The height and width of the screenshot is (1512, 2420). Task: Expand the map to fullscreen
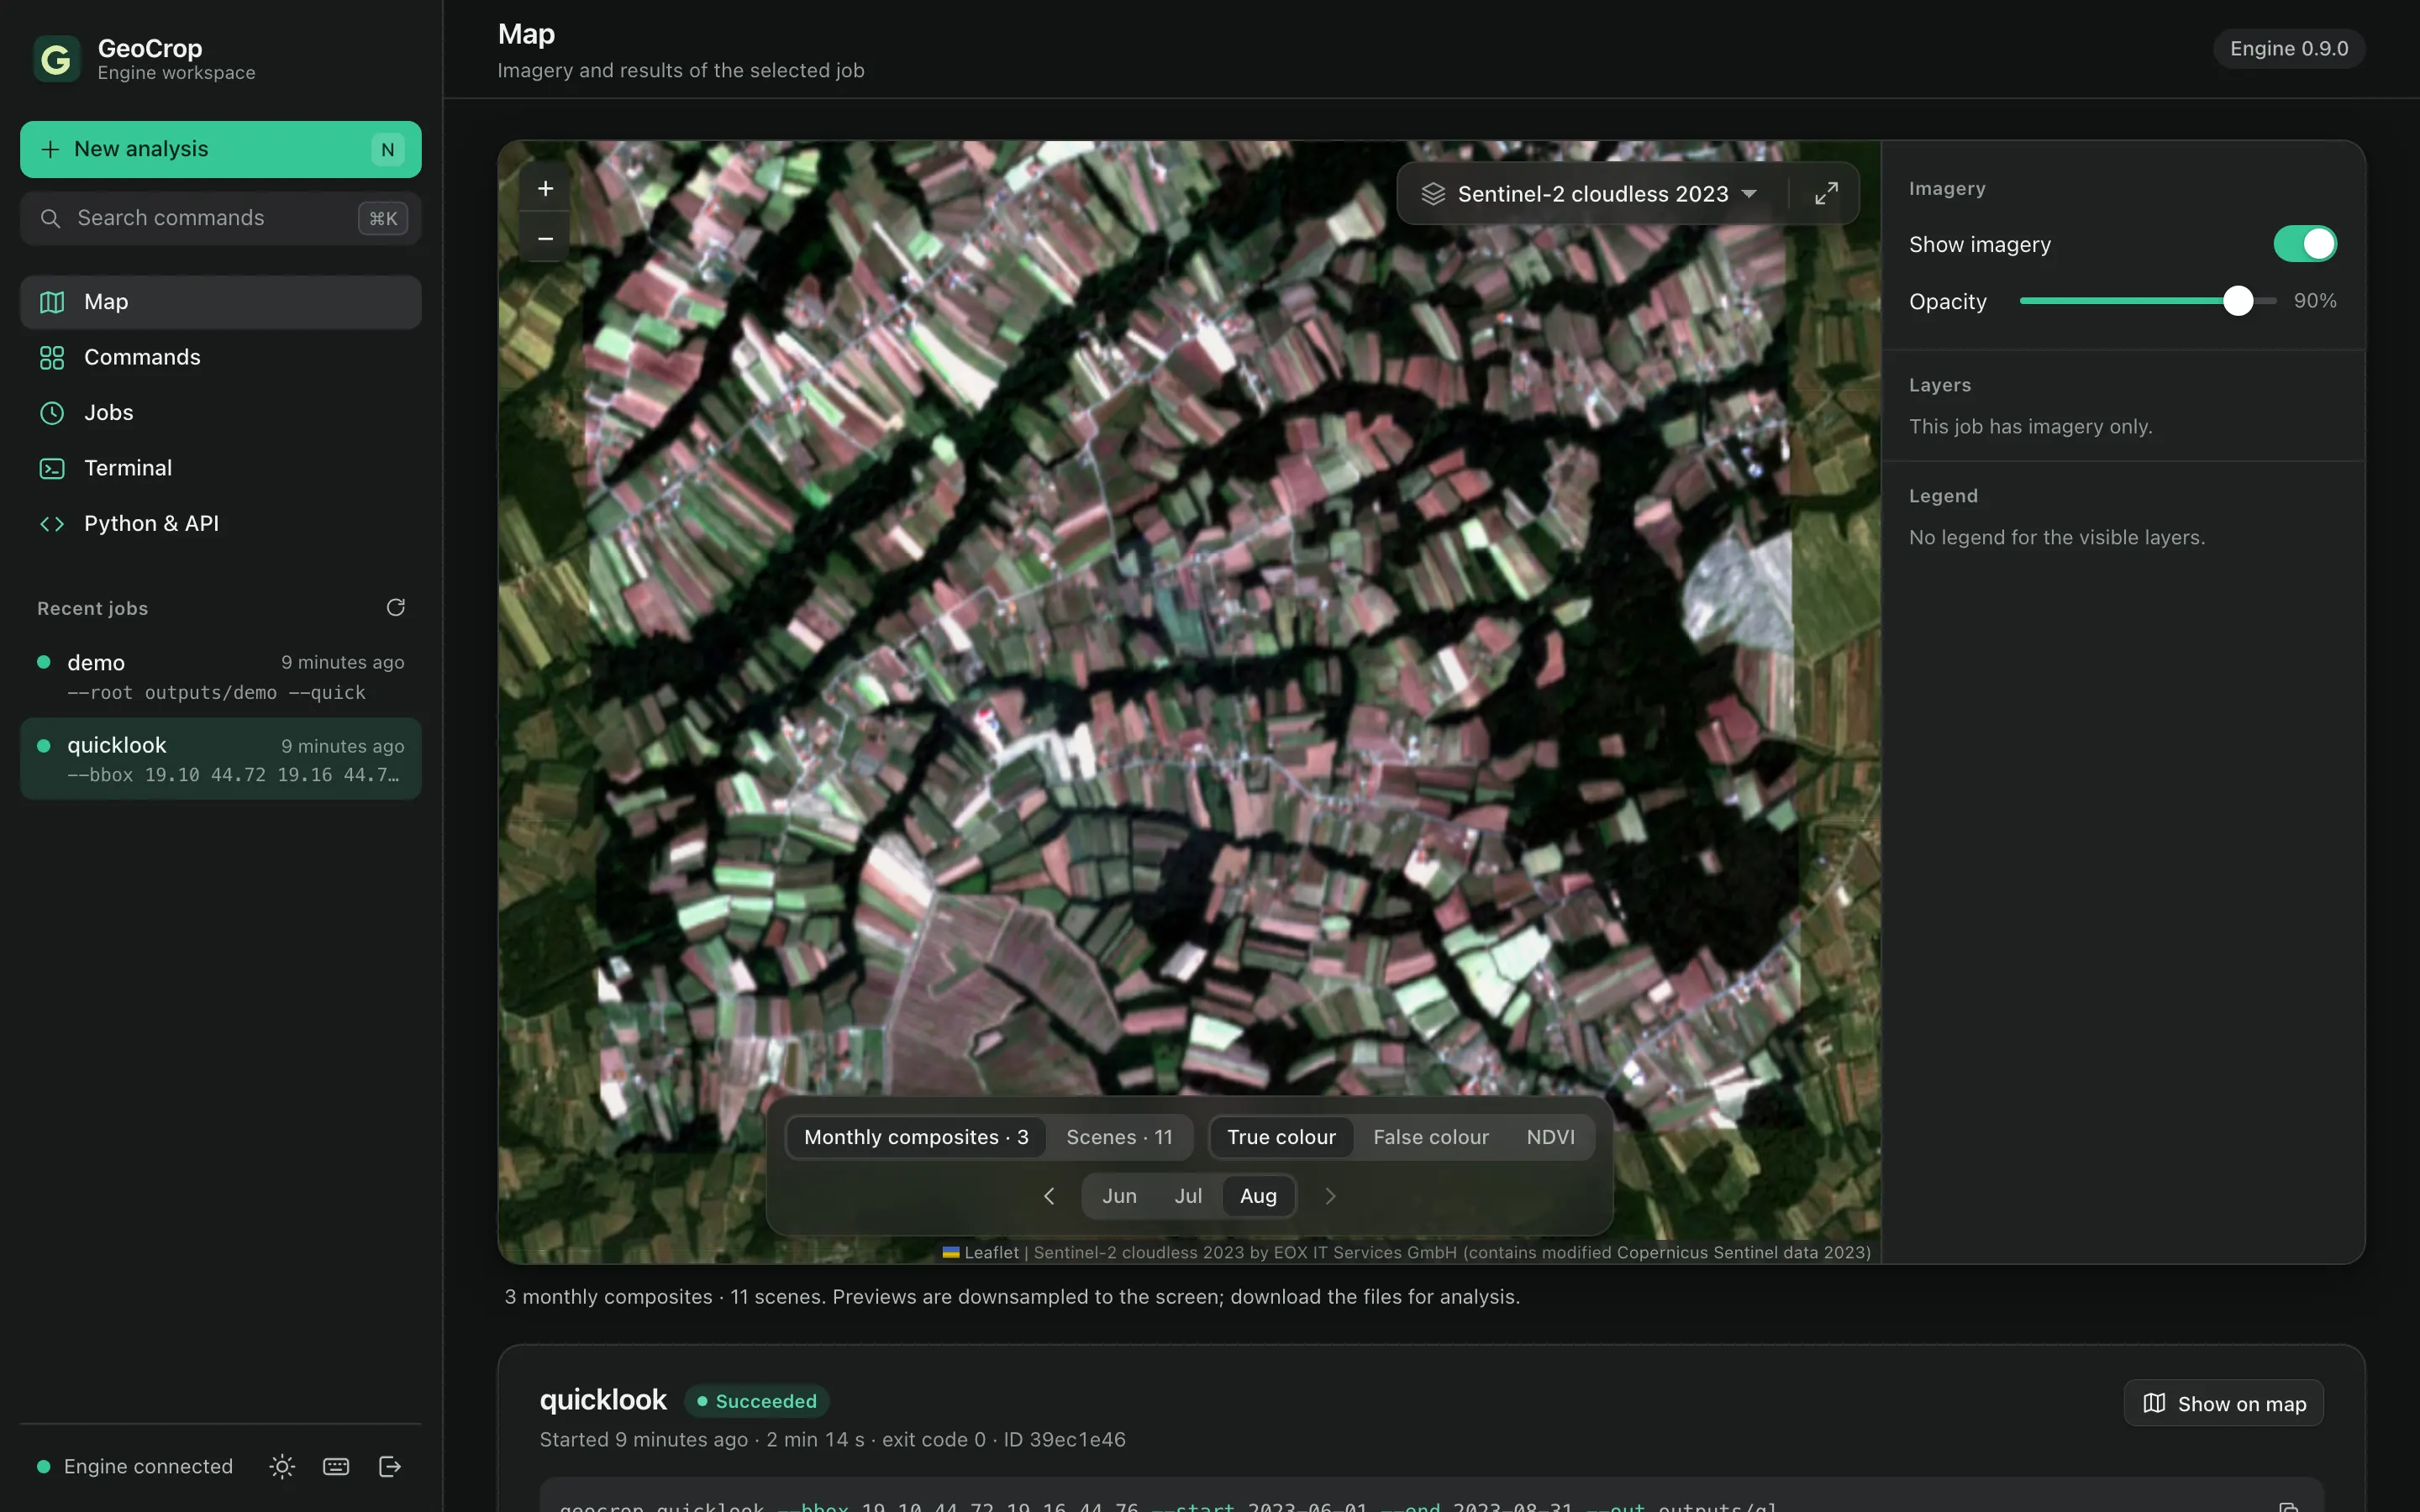point(1826,193)
